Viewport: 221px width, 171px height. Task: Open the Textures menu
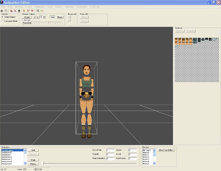[69, 6]
